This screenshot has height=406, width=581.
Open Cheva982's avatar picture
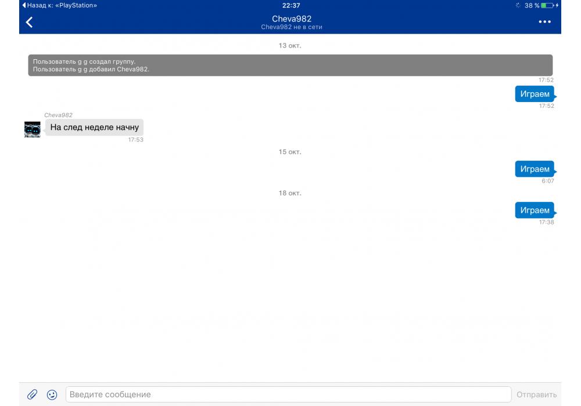click(33, 129)
